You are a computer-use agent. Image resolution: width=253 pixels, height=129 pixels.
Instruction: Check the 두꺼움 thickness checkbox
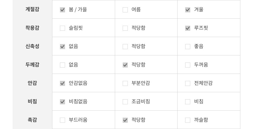click(188, 65)
